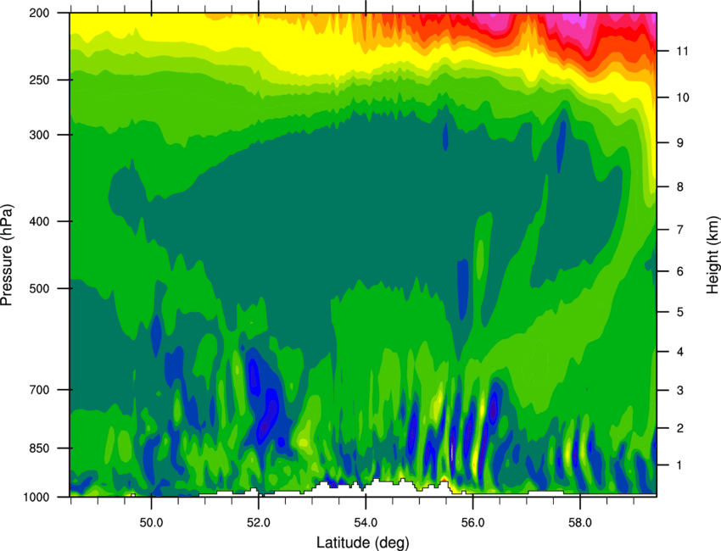The image size is (721, 551).
Task: Click pressure tick label 700
Action: pos(39,390)
